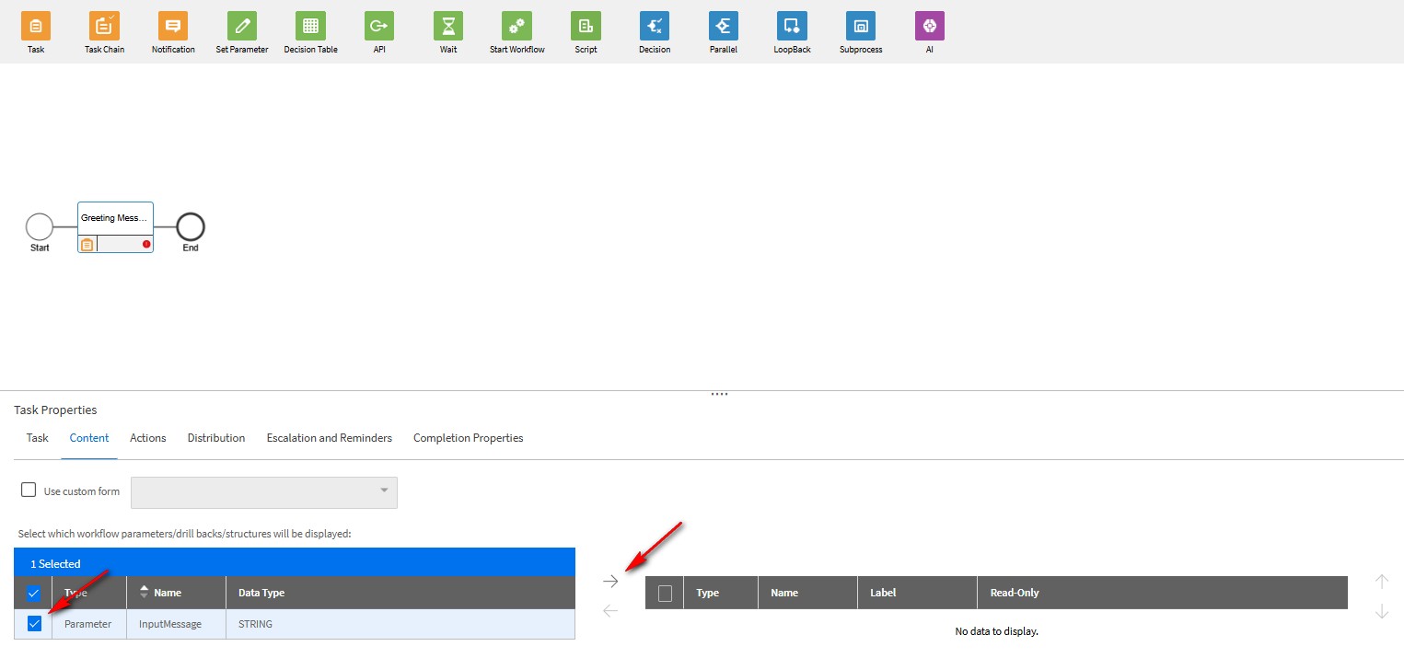Image resolution: width=1404 pixels, height=658 pixels.
Task: Uncheck the InputMessage parameter row checkbox
Action: point(35,624)
